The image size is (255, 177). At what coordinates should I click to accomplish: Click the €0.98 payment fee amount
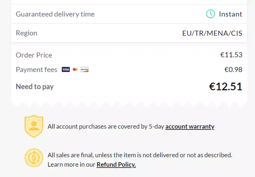coord(233,70)
